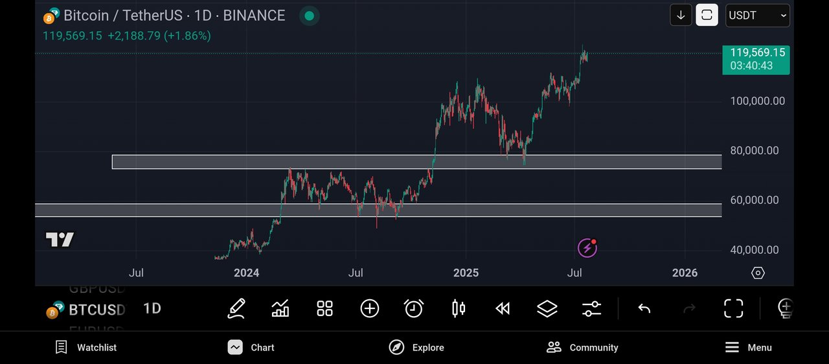829x364 pixels.
Task: Open the Explore tab
Action: click(x=416, y=348)
